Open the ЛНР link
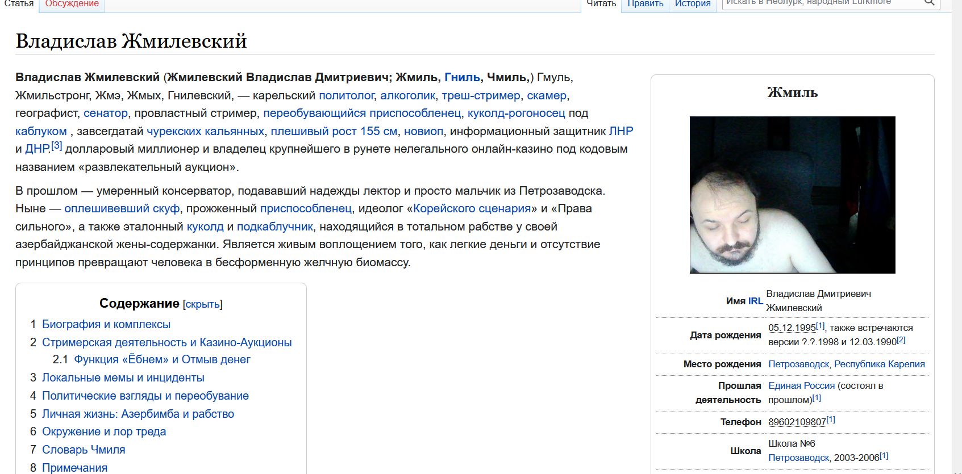962x474 pixels. coord(621,131)
